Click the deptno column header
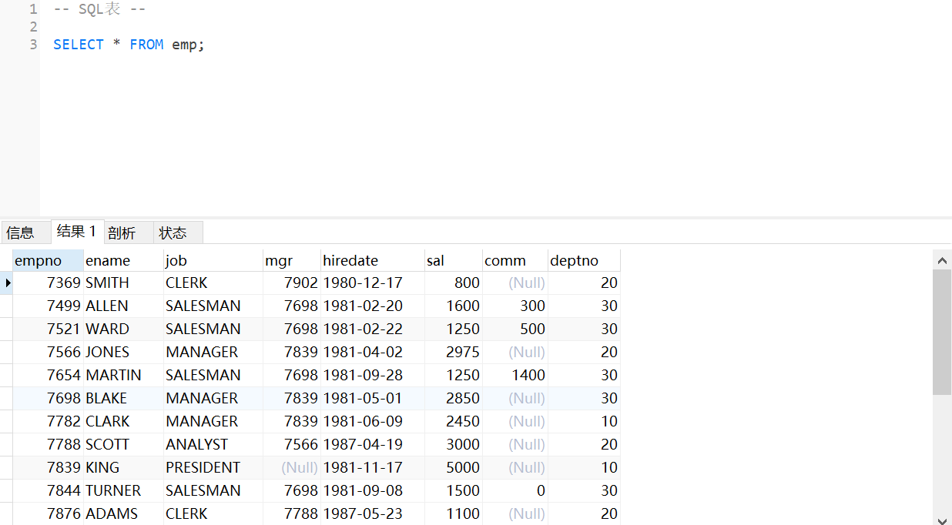The height and width of the screenshot is (525, 952). [584, 260]
